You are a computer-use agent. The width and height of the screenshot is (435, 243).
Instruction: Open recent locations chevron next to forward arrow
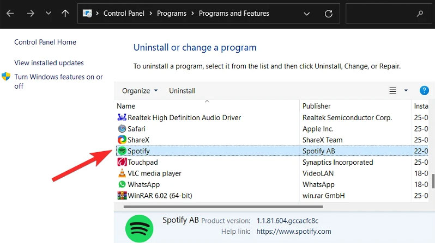[49, 13]
